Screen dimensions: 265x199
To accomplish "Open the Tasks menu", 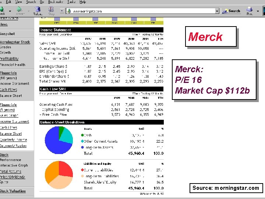I will (x=71, y=2).
